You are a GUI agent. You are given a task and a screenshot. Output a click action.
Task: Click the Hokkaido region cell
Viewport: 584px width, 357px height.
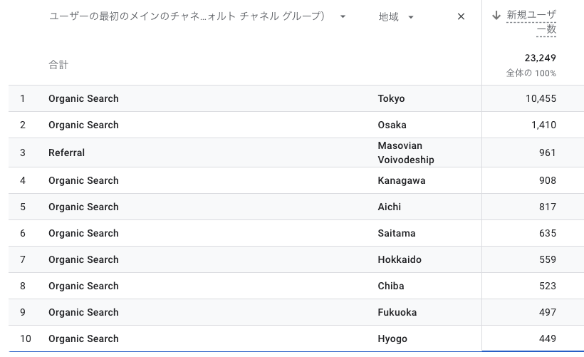(400, 259)
